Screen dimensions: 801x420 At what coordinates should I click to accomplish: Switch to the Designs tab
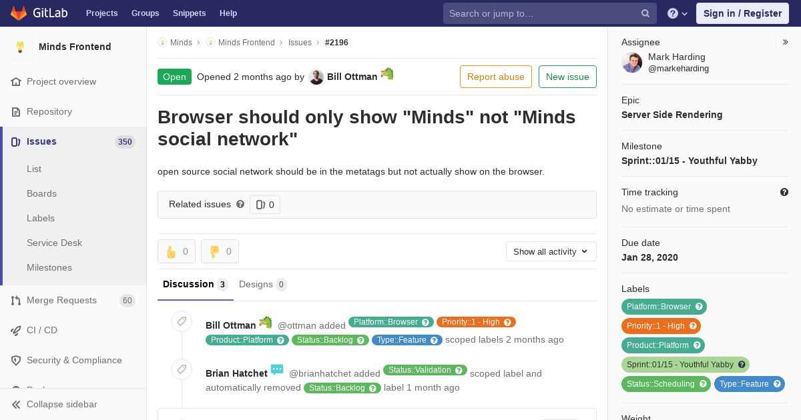tap(262, 285)
